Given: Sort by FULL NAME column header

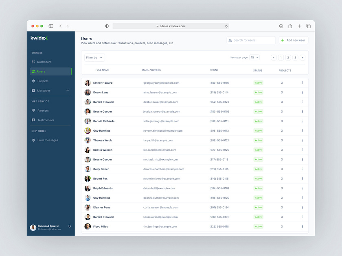Looking at the screenshot, I should pos(102,70).
